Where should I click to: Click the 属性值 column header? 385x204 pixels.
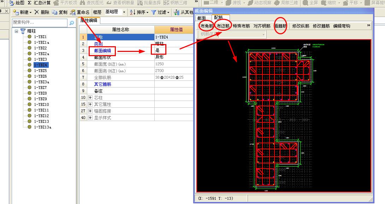tap(174, 29)
